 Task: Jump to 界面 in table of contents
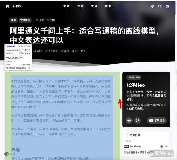coord(128,141)
